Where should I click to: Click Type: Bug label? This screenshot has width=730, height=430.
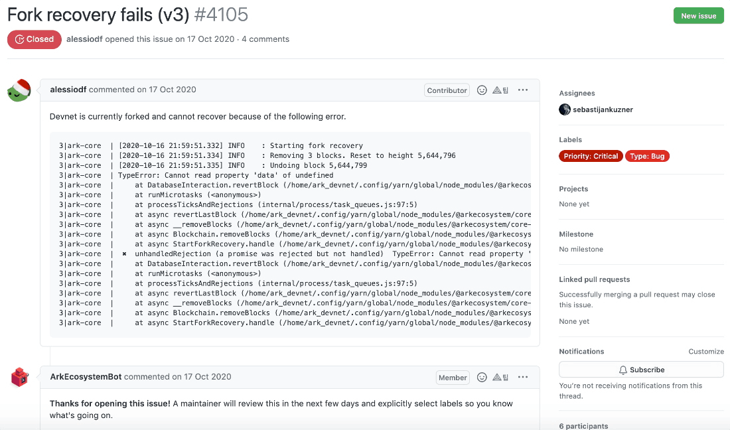(x=647, y=156)
